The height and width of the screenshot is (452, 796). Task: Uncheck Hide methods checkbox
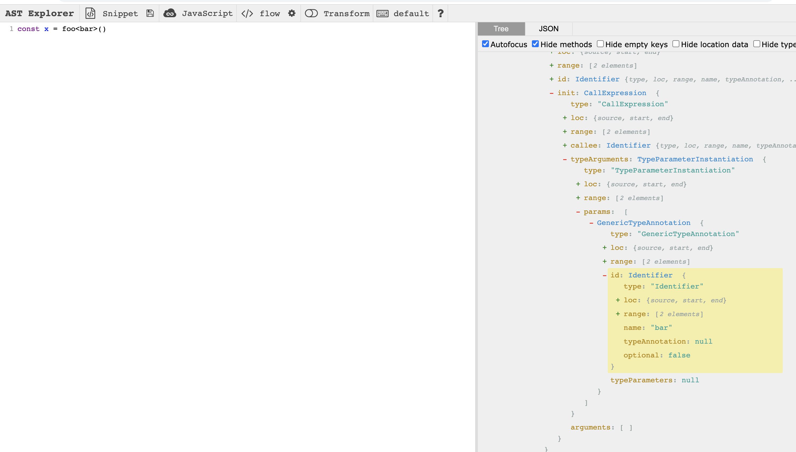click(x=535, y=44)
